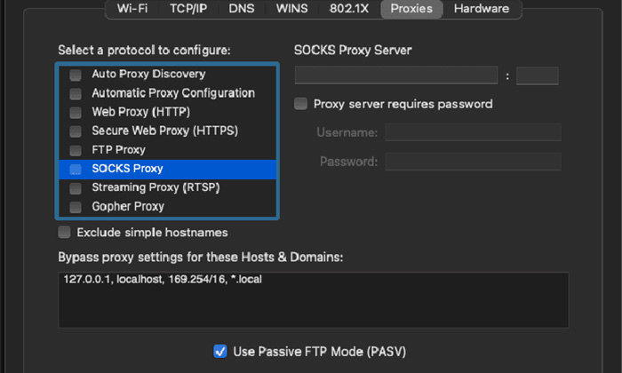622x373 pixels.
Task: Enable Secure Web Proxy (HTTPS) checkbox
Action: pos(76,131)
